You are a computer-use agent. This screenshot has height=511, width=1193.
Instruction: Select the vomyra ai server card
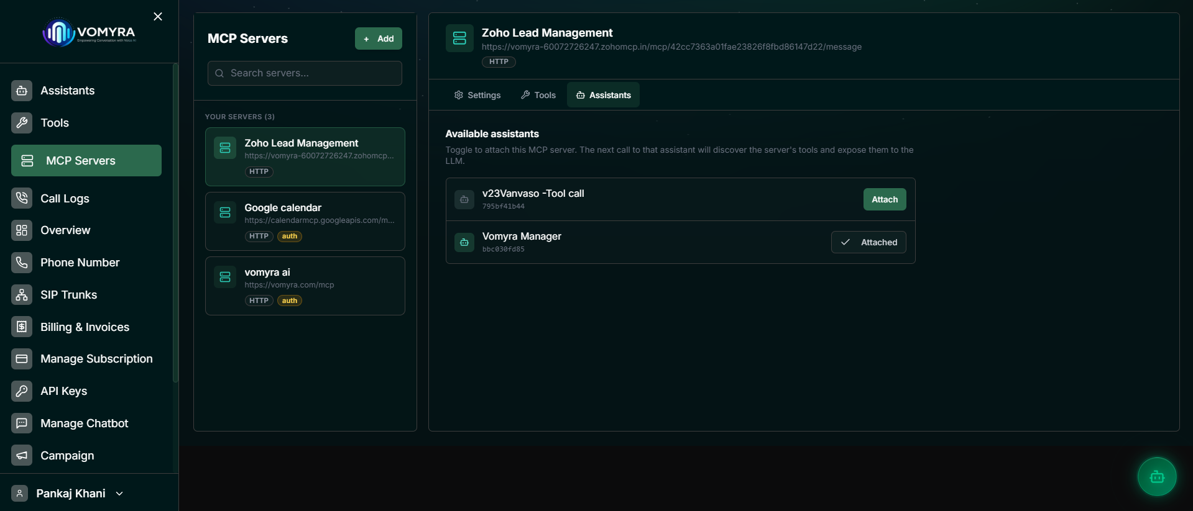pos(305,286)
